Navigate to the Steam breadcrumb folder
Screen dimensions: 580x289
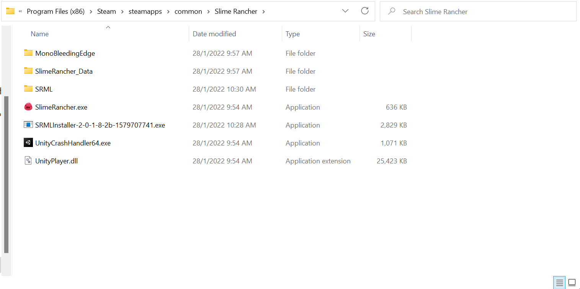click(x=106, y=11)
